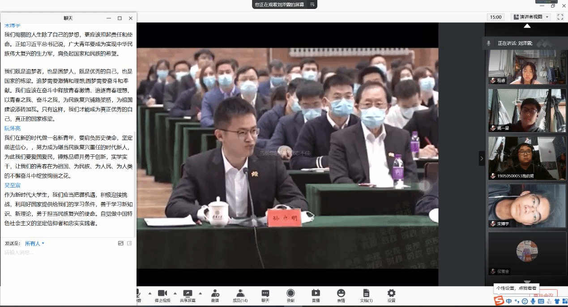Open the 邀请 (Invite) icon in toolbar
The width and height of the screenshot is (568, 307).
tap(215, 295)
